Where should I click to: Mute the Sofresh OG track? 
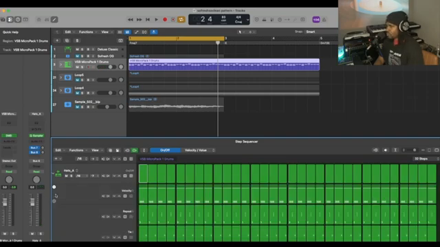(77, 56)
